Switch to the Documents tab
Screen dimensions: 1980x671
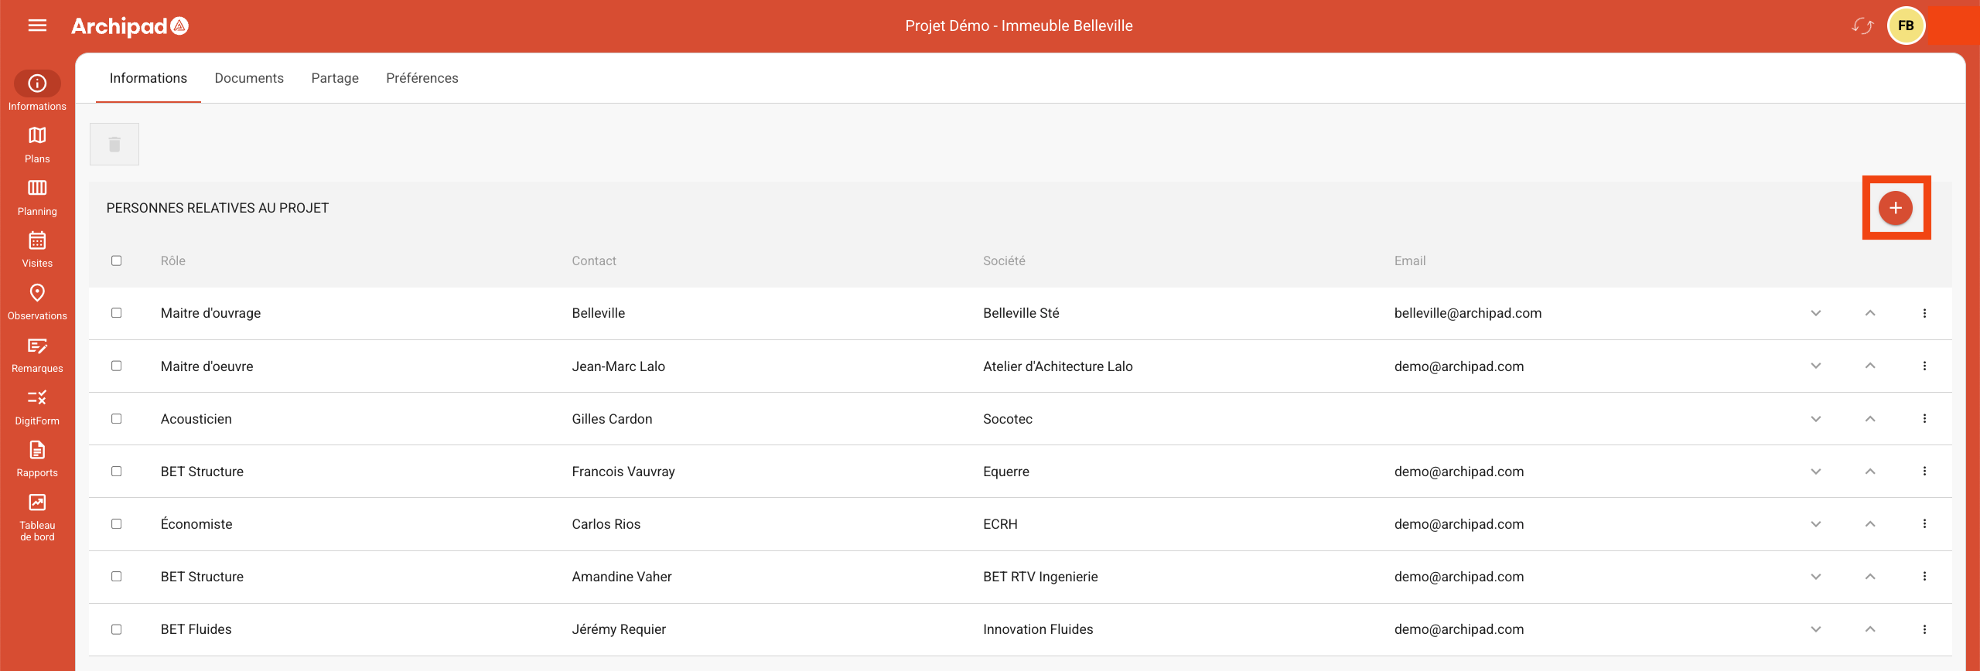249,78
